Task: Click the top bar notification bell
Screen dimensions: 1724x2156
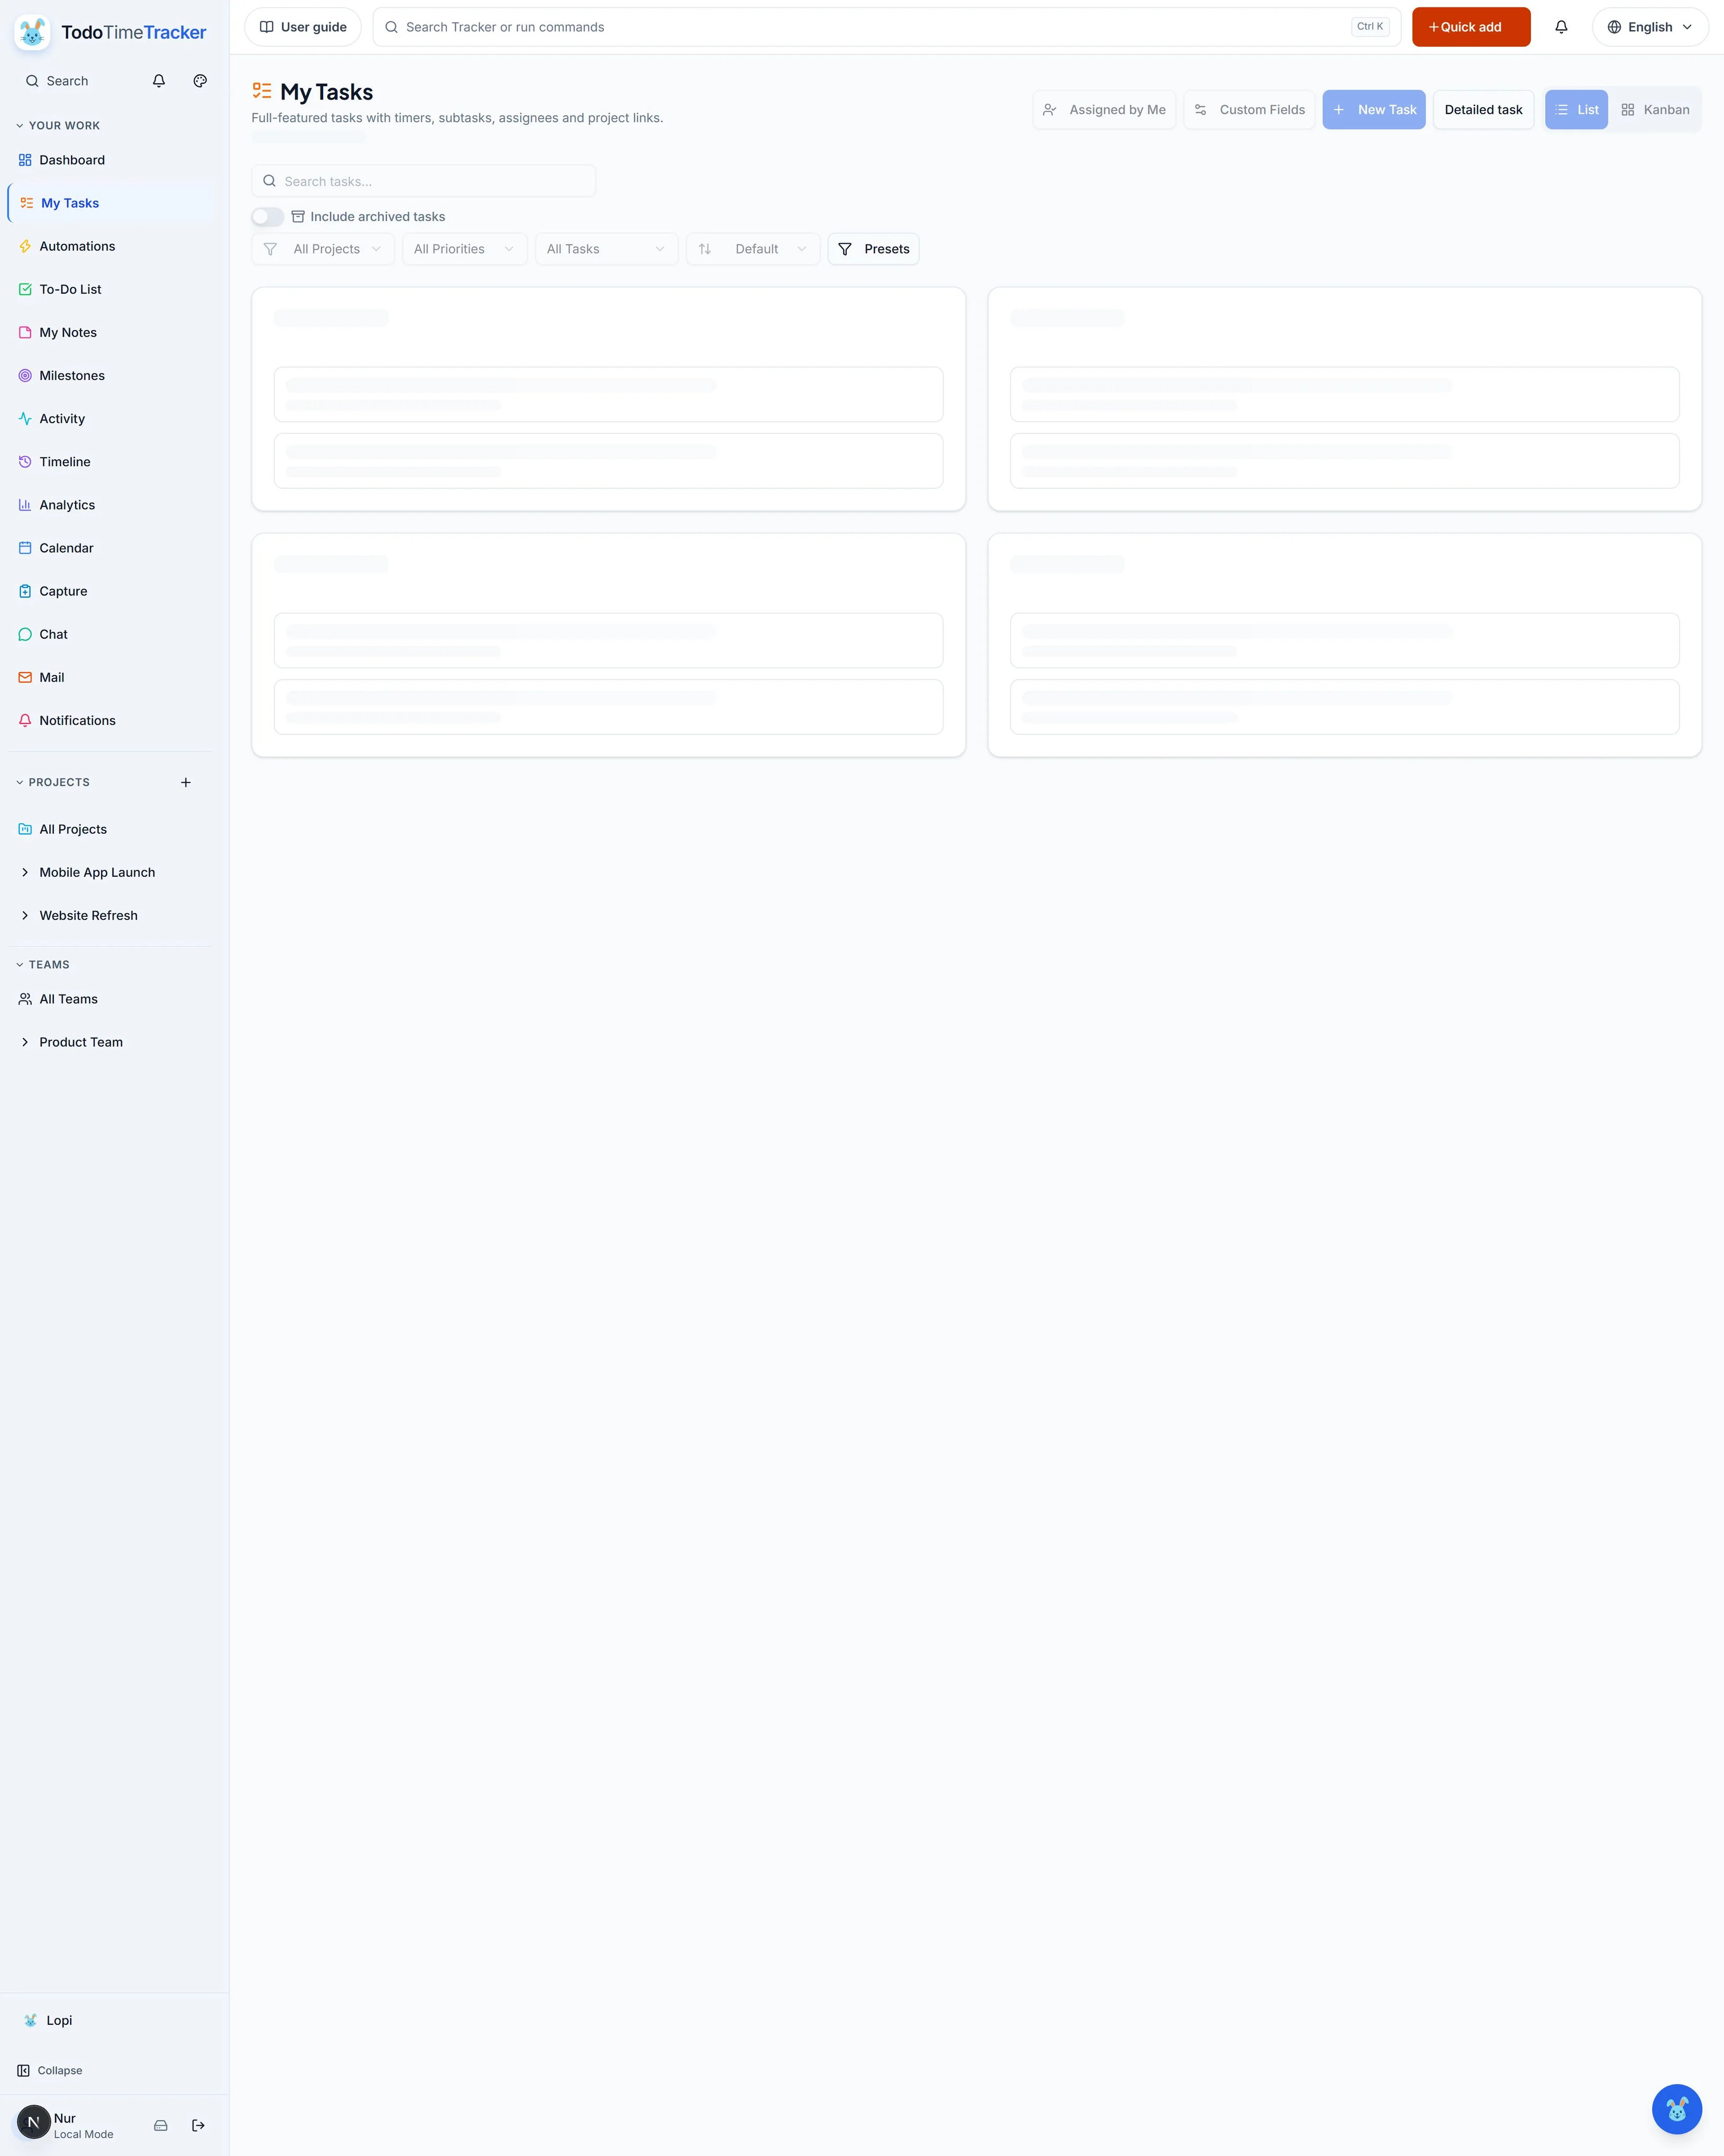Action: 1561,27
